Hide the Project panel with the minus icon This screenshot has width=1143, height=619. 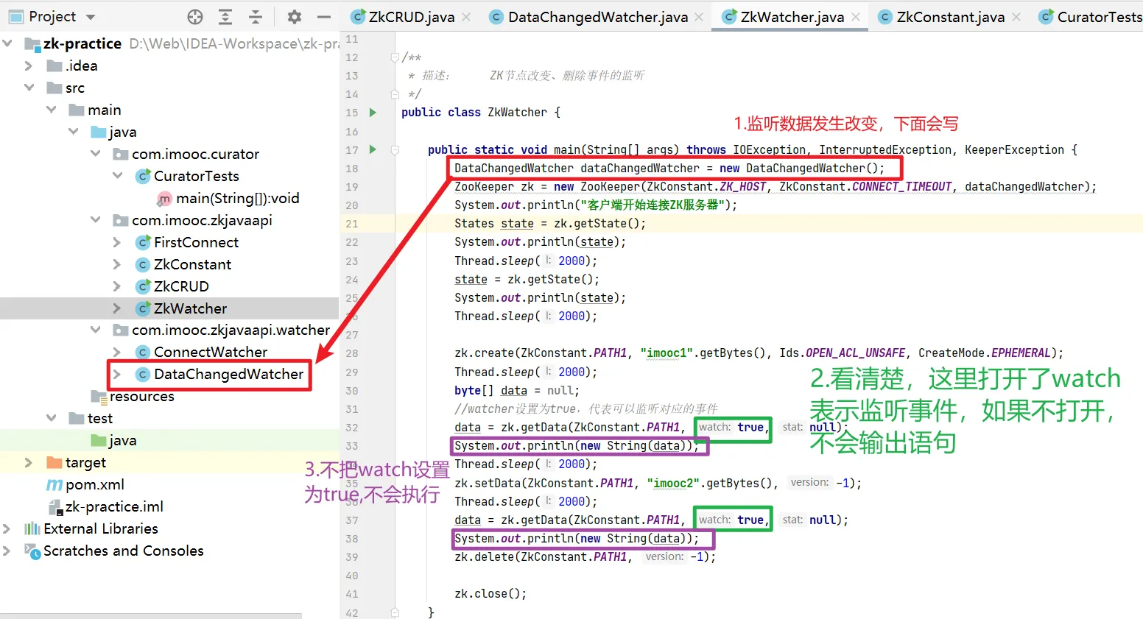pos(323,17)
